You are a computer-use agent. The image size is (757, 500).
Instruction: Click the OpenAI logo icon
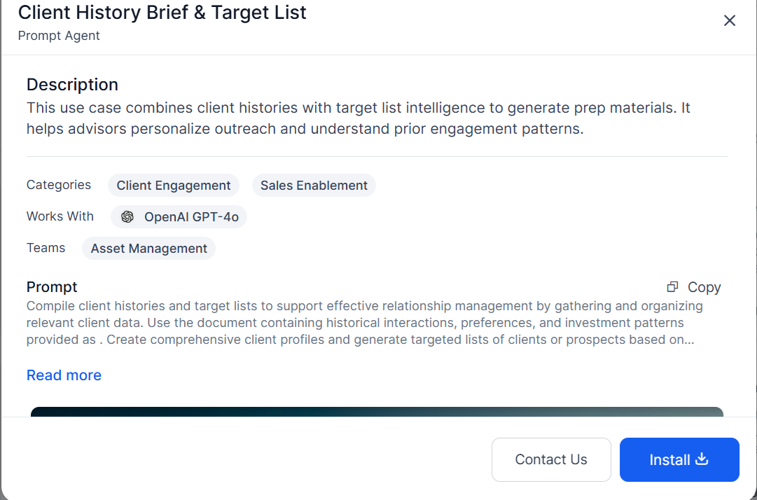pos(127,217)
